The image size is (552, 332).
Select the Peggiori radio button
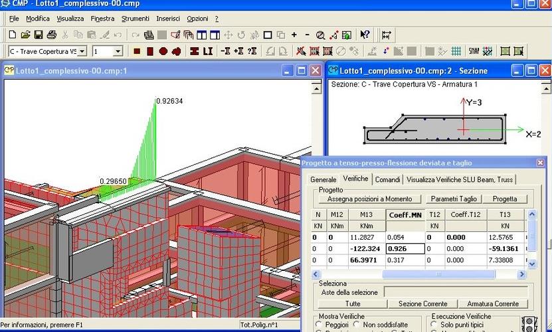tap(318, 325)
